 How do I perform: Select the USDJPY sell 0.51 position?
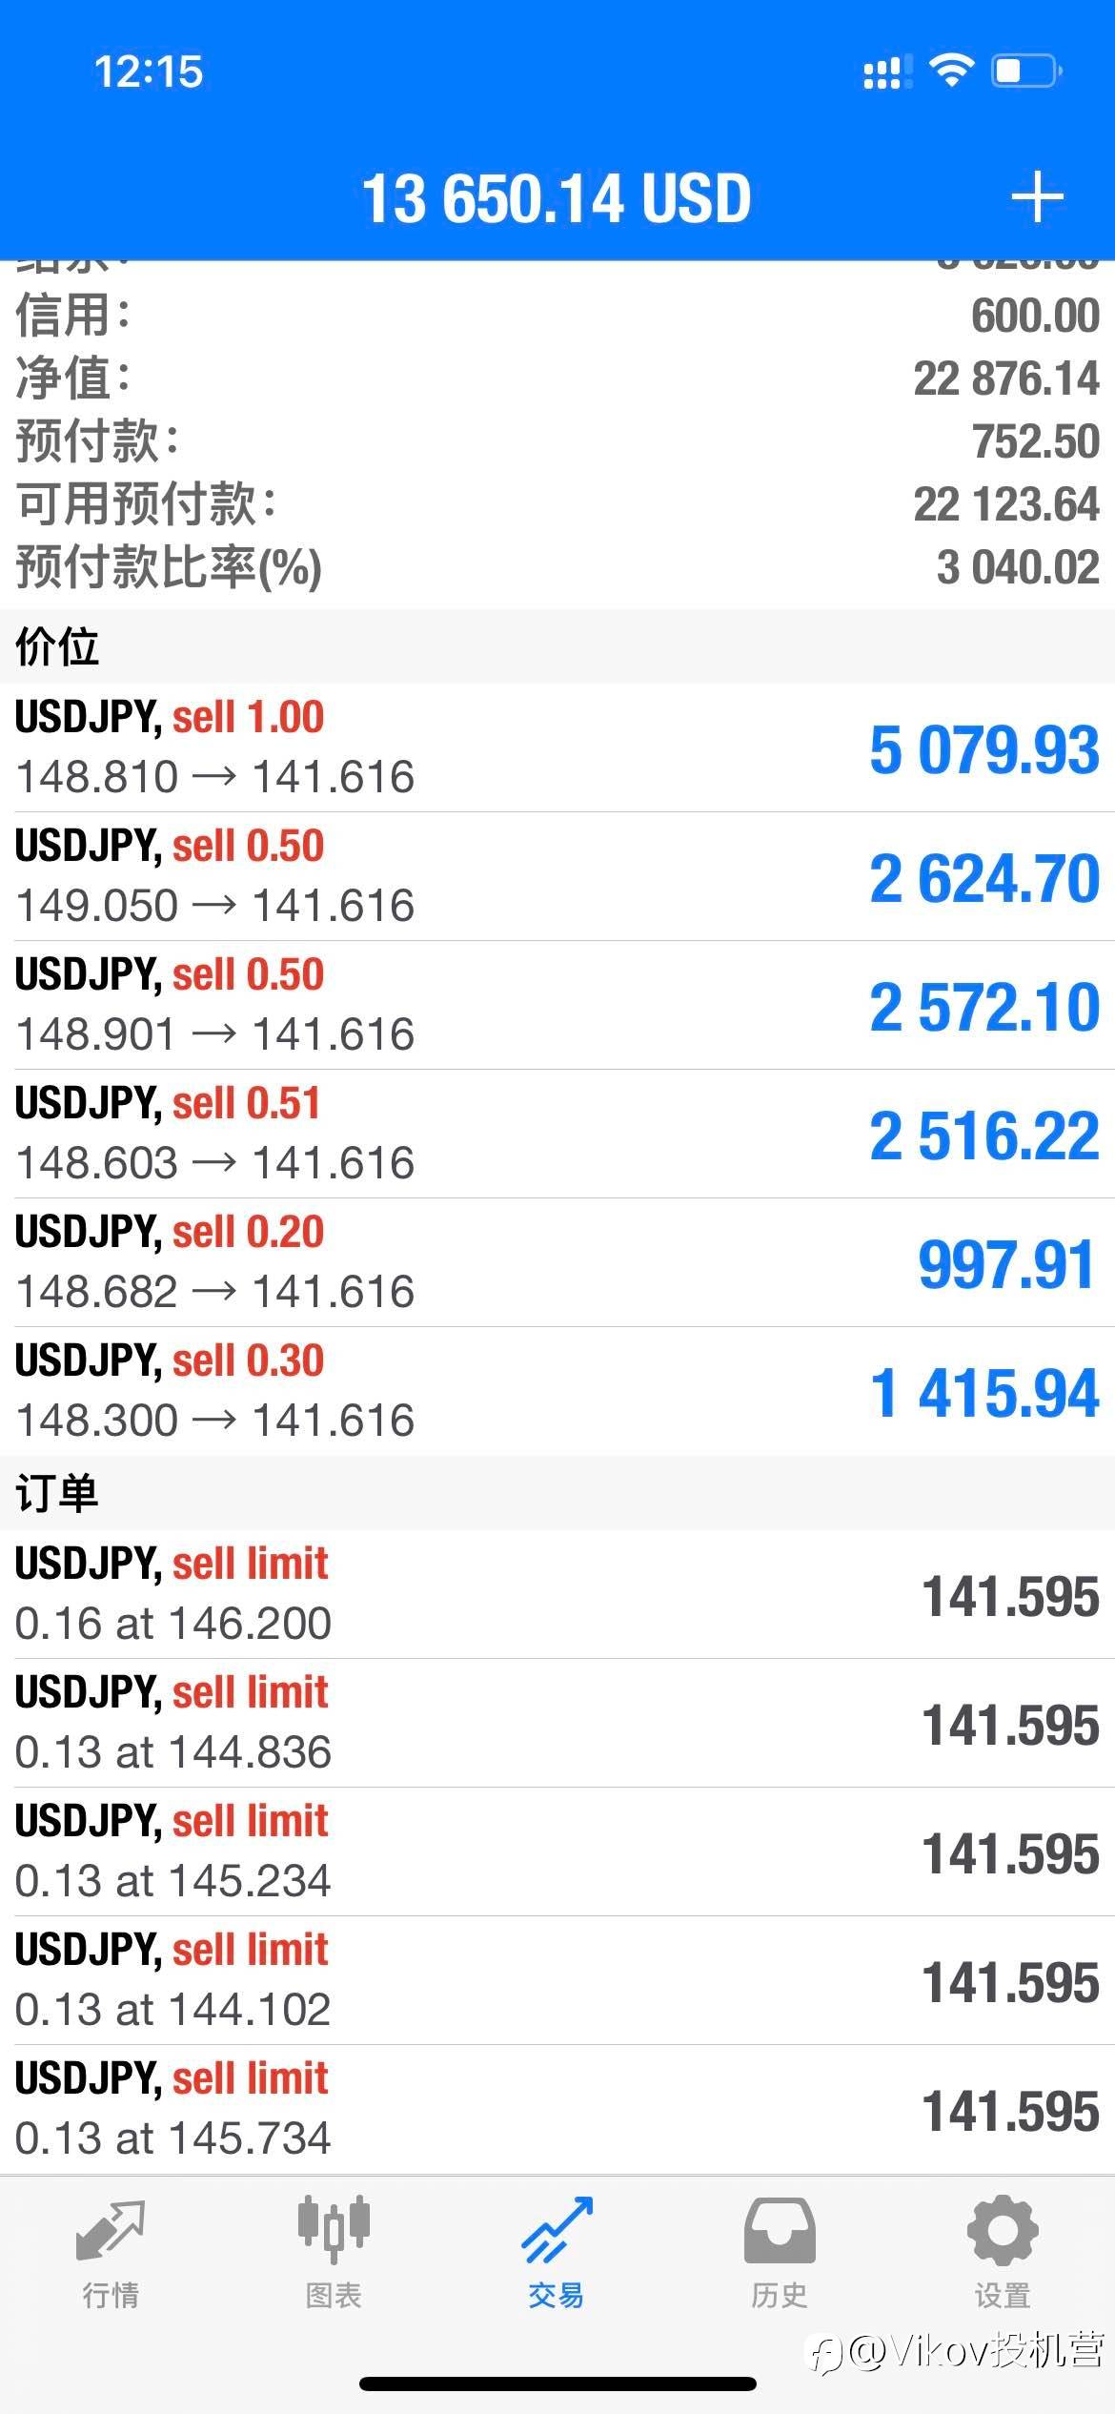[557, 1134]
